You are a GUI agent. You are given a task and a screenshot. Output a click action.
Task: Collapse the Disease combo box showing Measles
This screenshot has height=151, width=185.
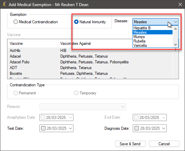(155, 22)
